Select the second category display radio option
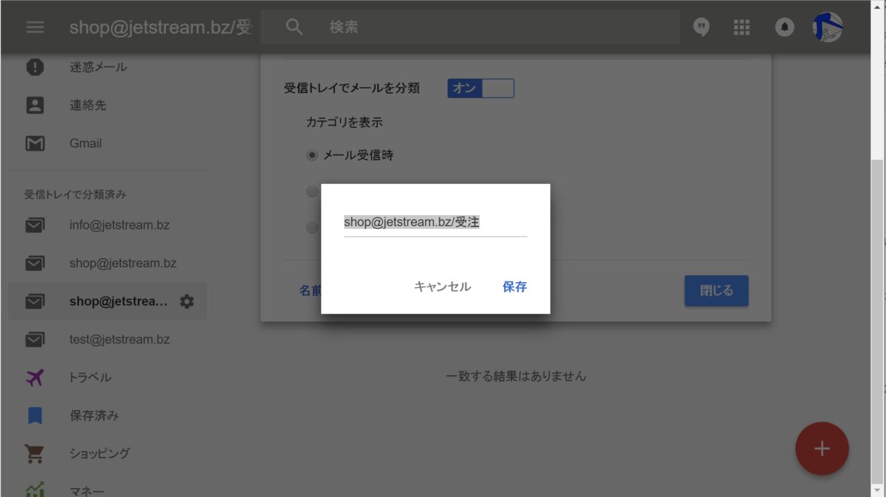This screenshot has width=886, height=497. coord(312,191)
